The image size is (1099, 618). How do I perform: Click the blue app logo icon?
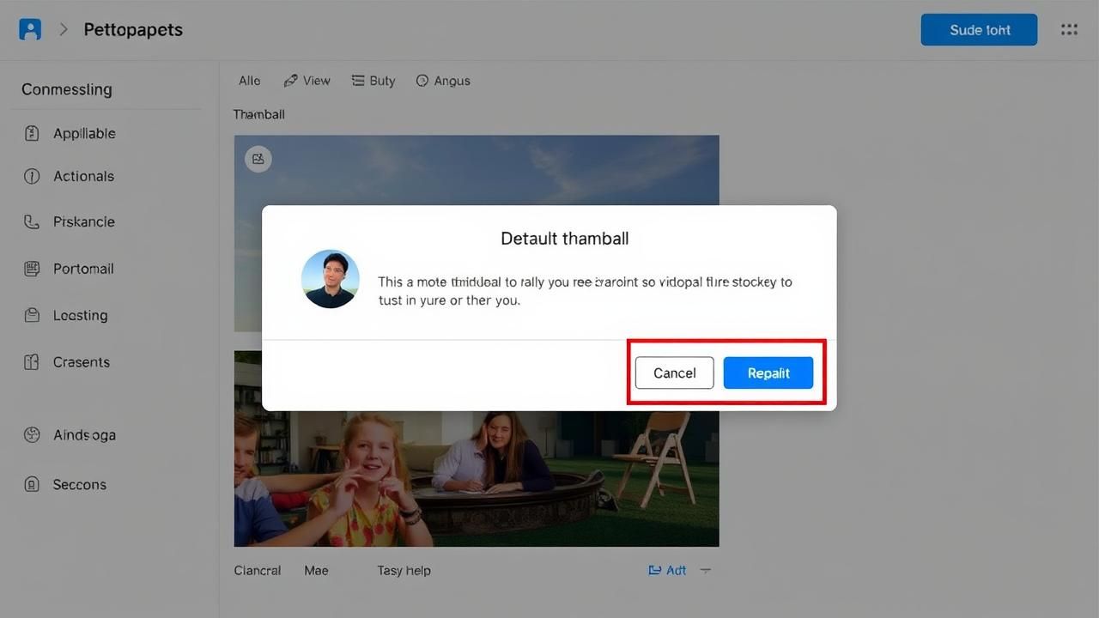click(x=30, y=29)
